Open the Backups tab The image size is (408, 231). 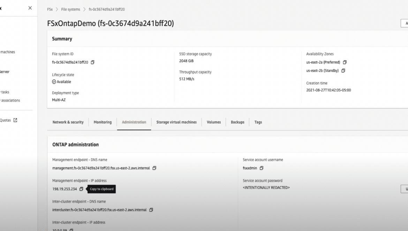pos(237,122)
